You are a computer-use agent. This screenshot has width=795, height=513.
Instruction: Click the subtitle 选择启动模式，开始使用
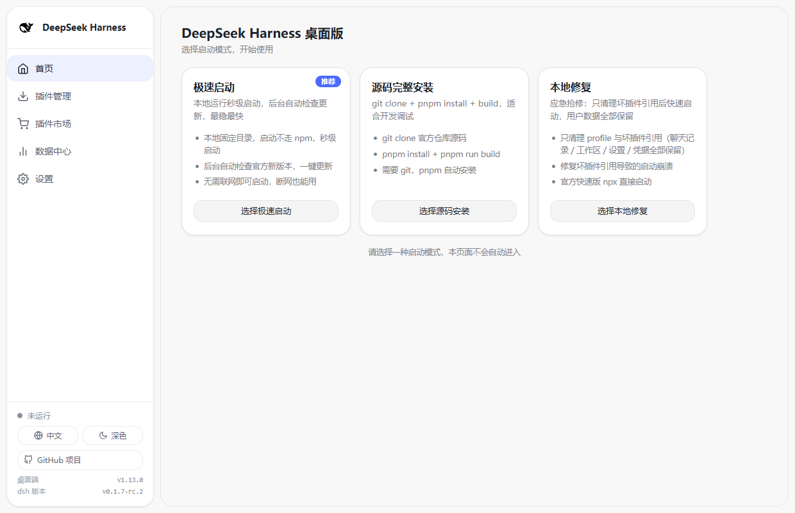(227, 49)
